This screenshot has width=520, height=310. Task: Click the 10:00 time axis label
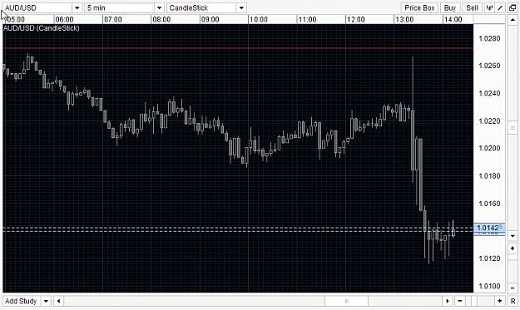tap(259, 20)
